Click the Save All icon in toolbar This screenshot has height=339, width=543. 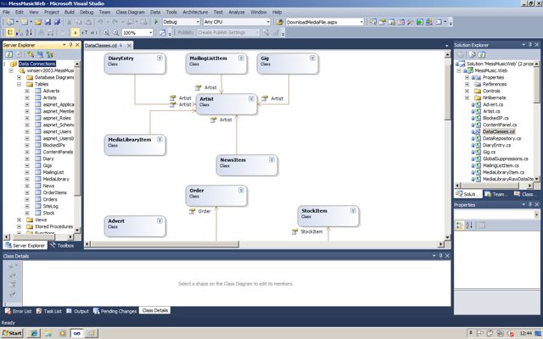click(57, 22)
